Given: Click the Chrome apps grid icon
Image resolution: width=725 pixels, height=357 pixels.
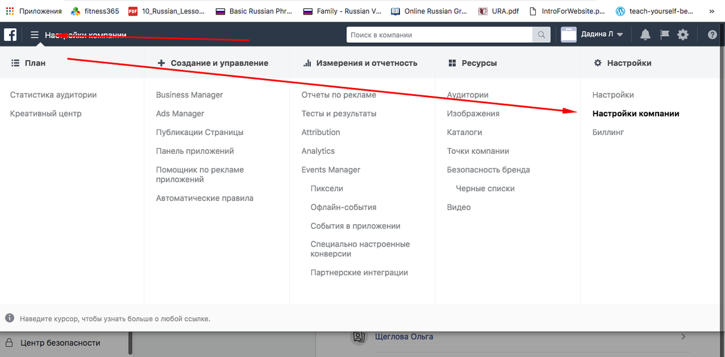Looking at the screenshot, I should coord(10,11).
